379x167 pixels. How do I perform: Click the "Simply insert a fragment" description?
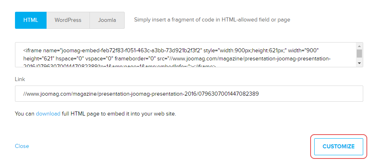212,19
